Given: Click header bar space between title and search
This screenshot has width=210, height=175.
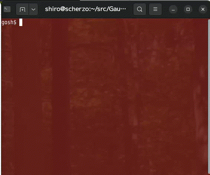Looking at the screenshot, I should pyautogui.click(x=130, y=9).
